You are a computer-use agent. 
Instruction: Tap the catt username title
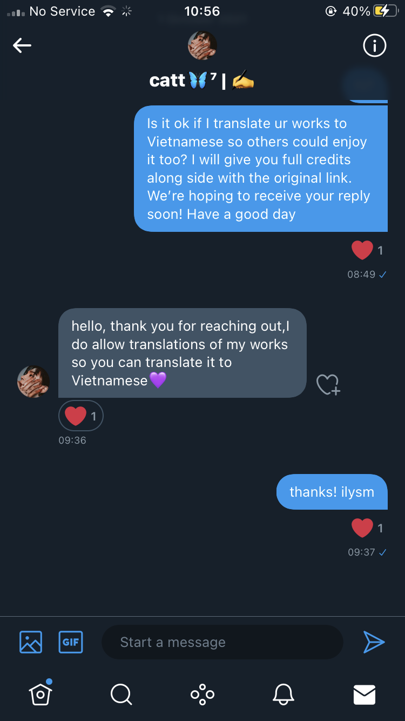point(202,81)
